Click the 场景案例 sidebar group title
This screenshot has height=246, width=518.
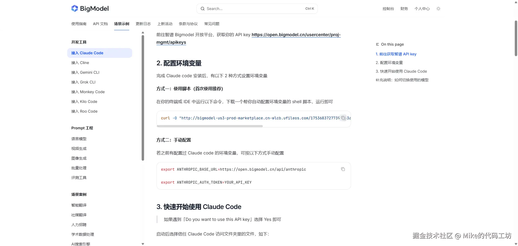(x=79, y=194)
